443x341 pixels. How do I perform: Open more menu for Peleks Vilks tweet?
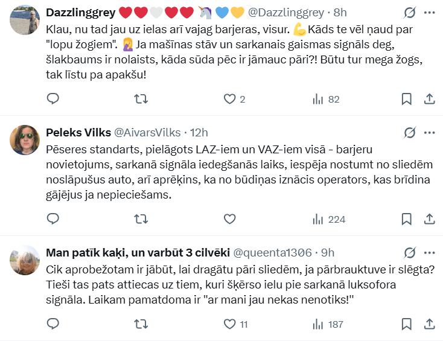(429, 132)
